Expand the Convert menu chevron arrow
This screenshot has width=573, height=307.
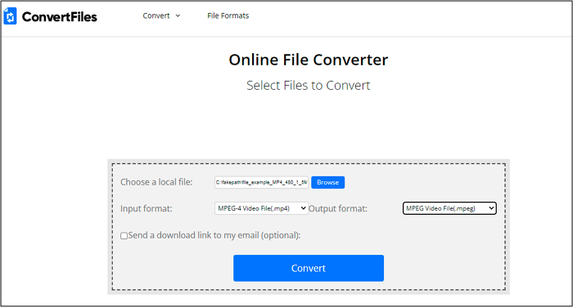pos(178,16)
